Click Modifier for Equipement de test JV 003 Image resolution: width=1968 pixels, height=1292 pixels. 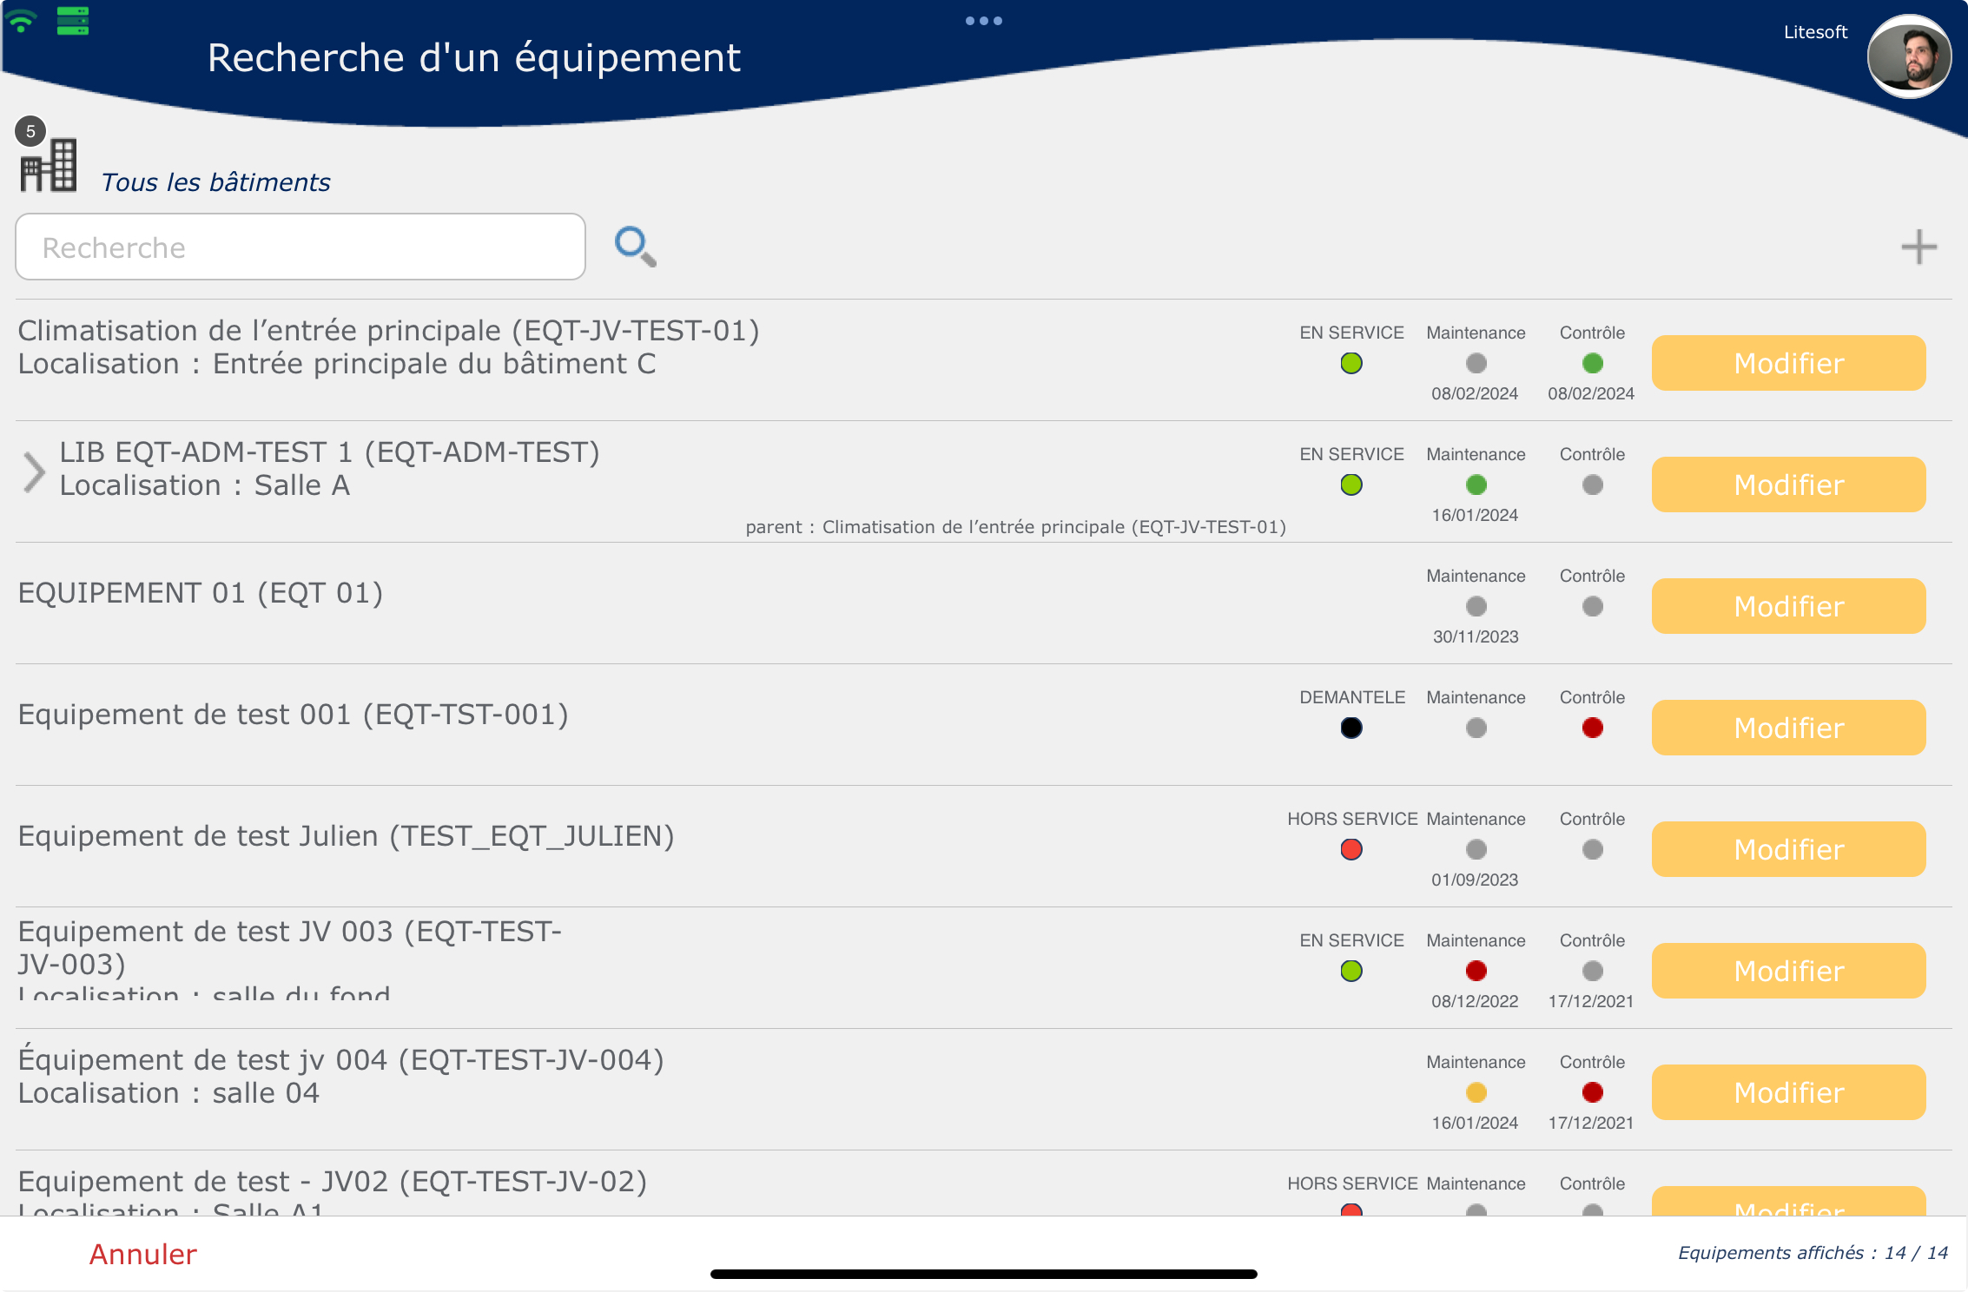(1788, 971)
